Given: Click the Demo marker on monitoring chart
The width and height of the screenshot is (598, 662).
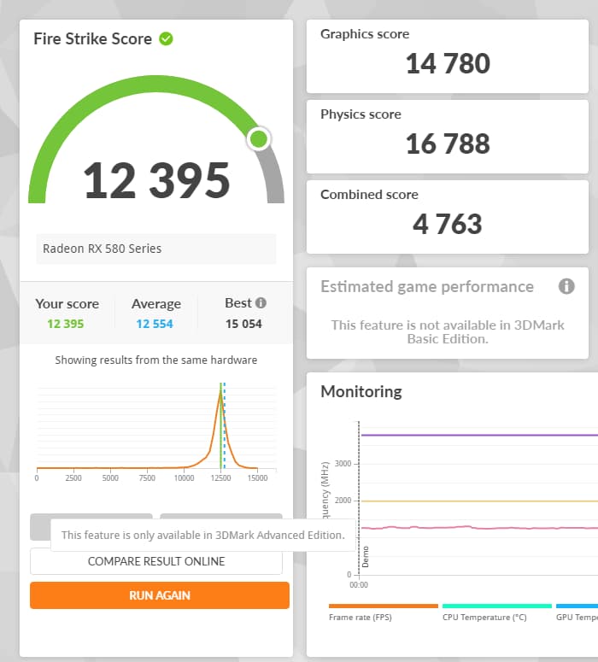Looking at the screenshot, I should 366,556.
